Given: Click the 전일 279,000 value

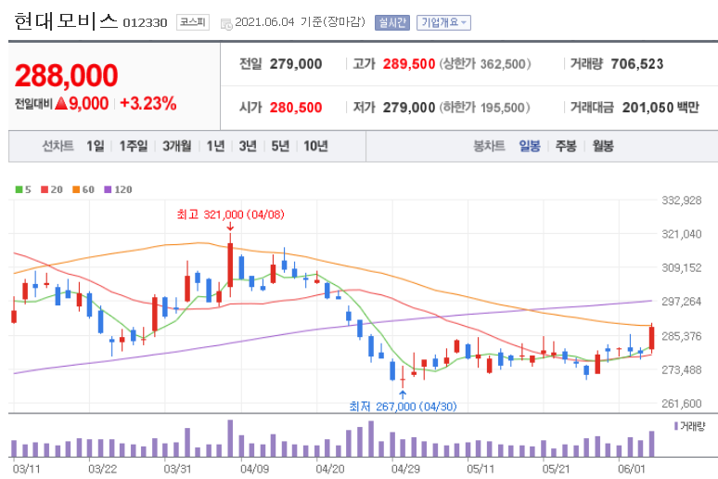Looking at the screenshot, I should click(x=296, y=64).
